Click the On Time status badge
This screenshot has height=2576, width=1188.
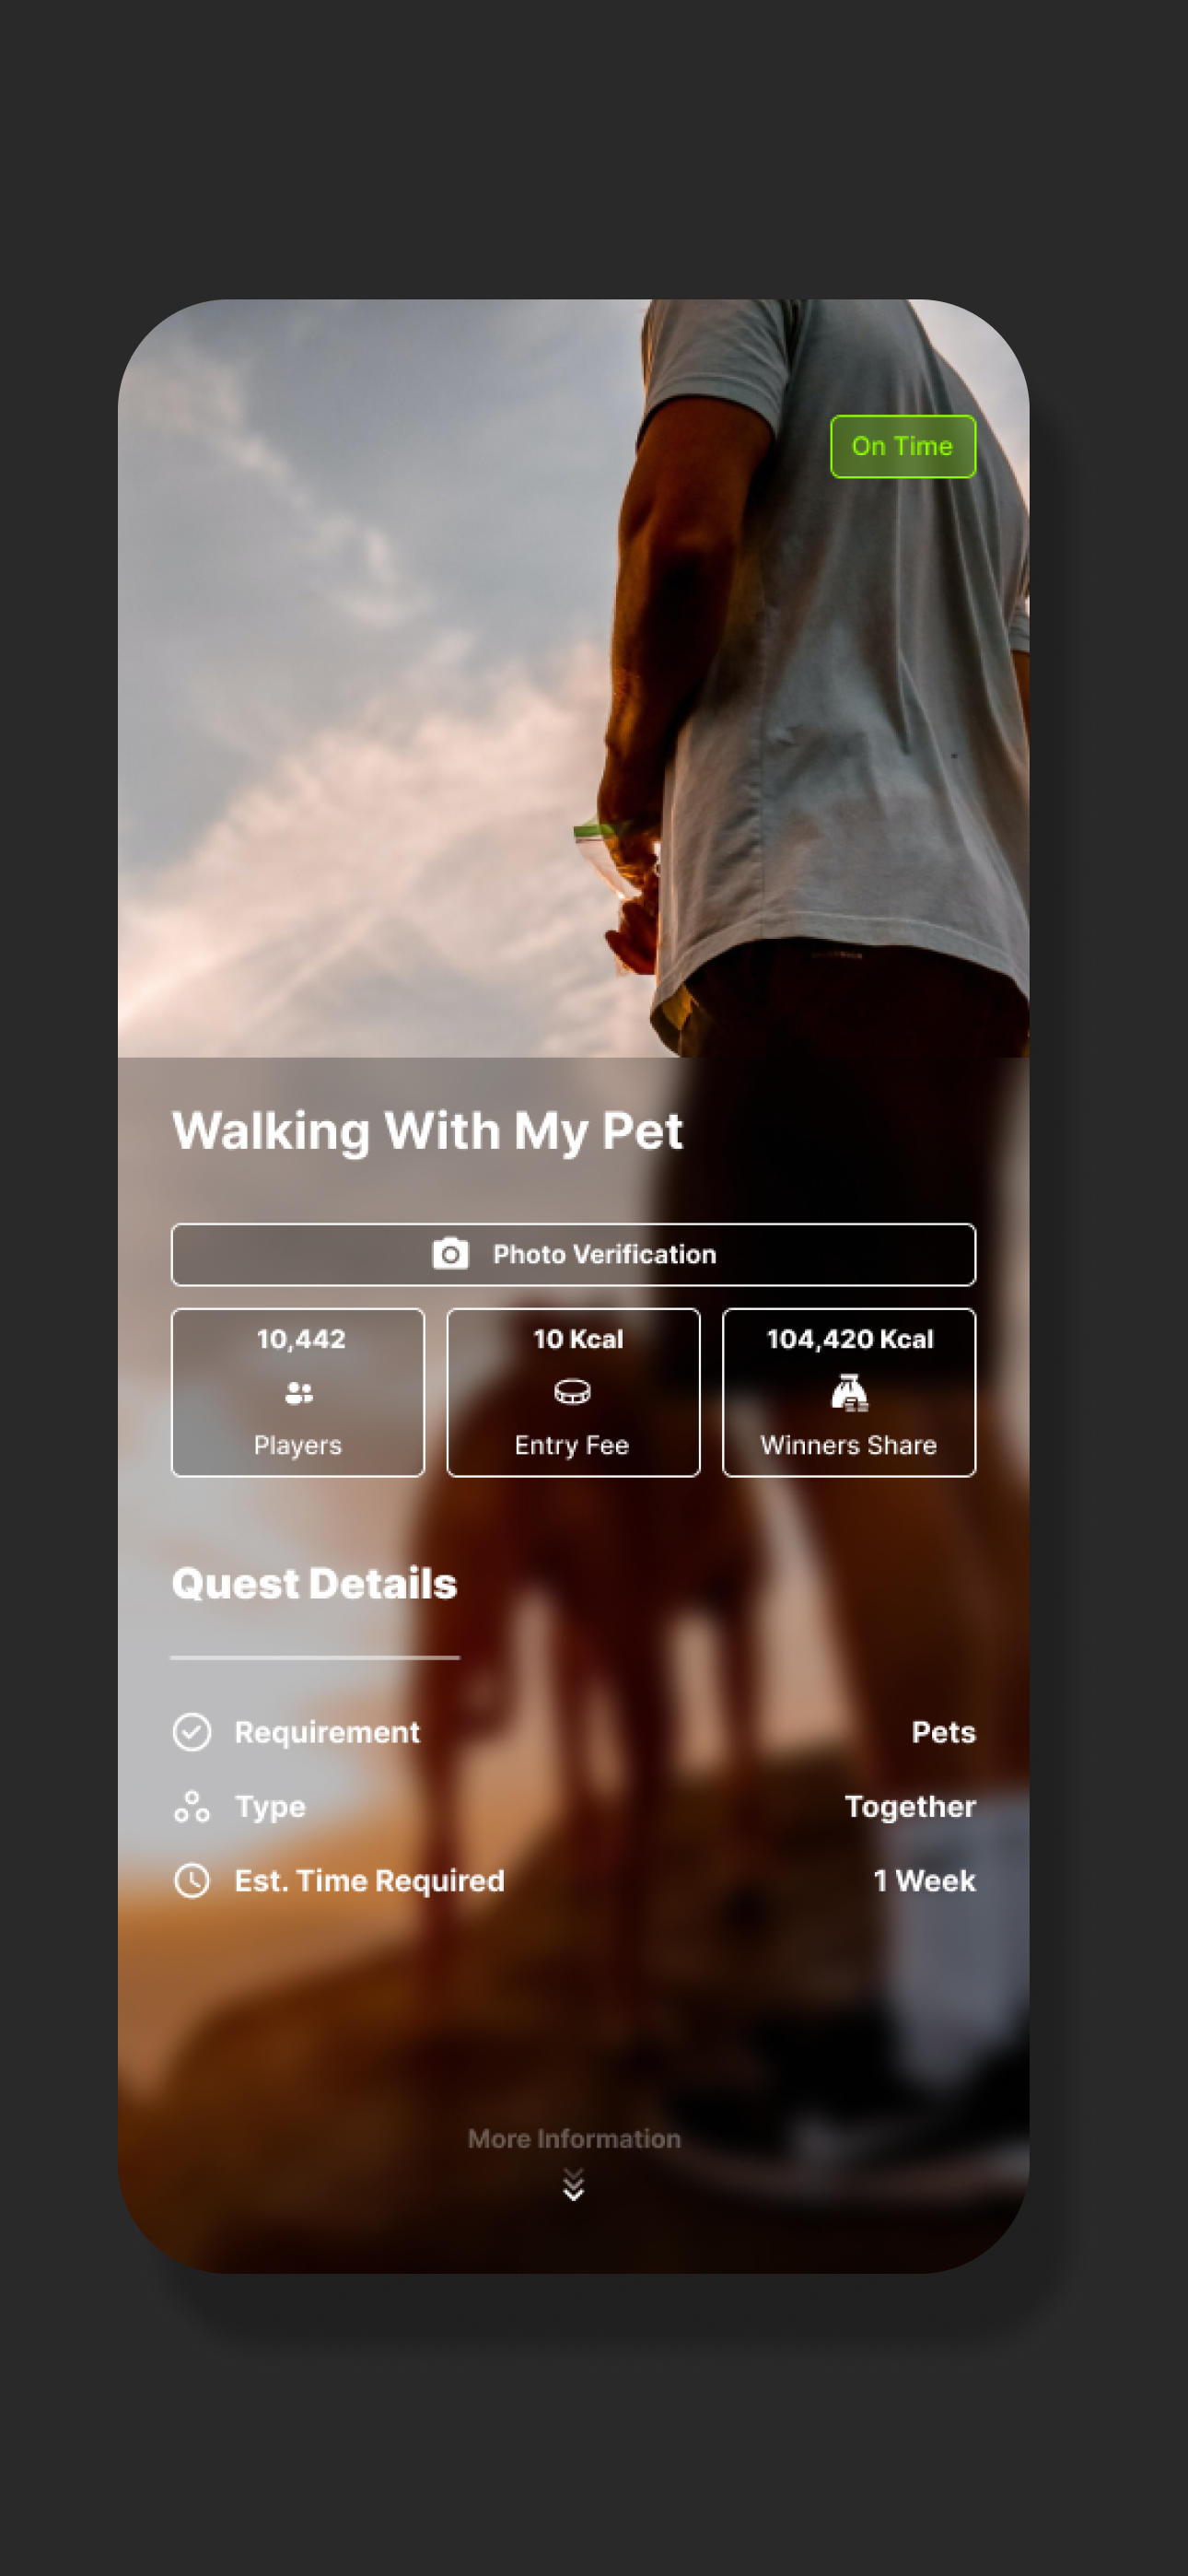pos(903,446)
